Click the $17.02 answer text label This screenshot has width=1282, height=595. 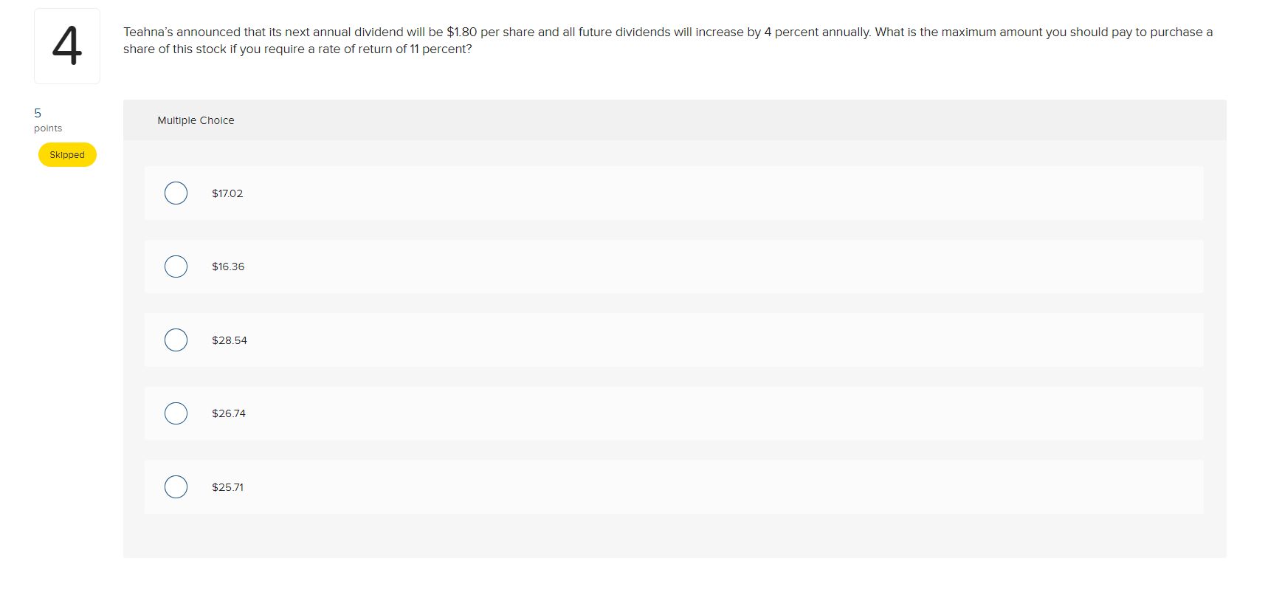(x=227, y=193)
